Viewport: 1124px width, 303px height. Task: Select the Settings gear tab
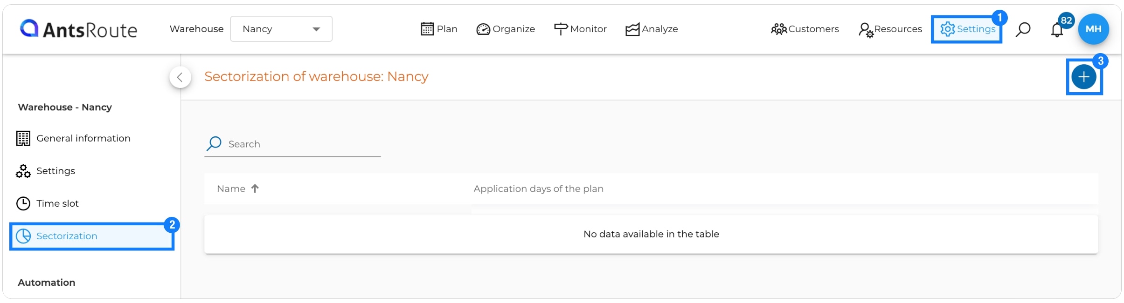[x=967, y=29]
